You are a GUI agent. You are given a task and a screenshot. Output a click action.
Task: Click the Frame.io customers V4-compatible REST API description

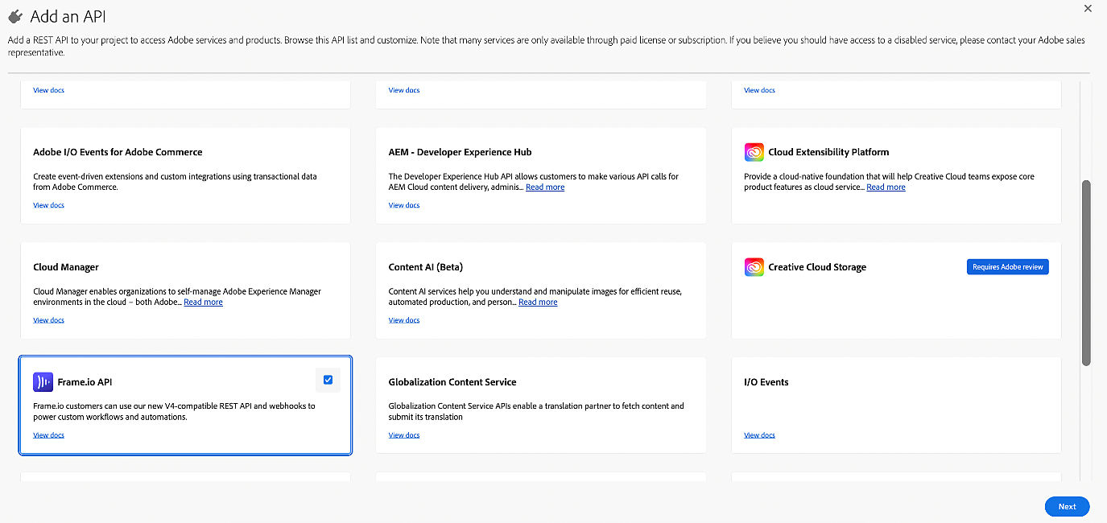174,412
